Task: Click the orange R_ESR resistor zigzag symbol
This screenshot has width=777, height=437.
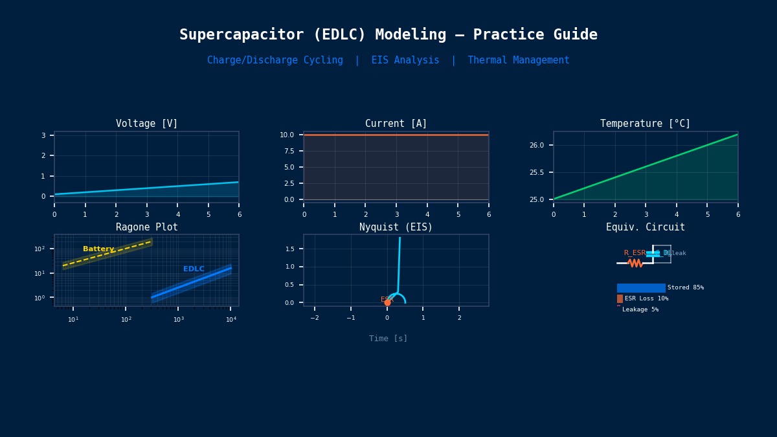Action: click(x=635, y=263)
